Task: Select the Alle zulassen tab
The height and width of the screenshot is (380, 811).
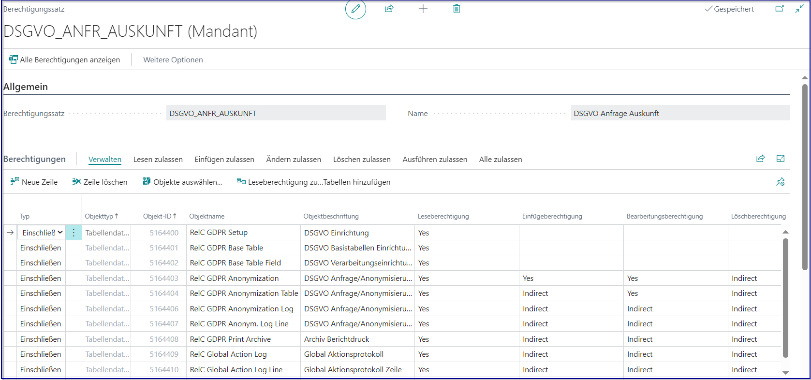Action: click(500, 160)
